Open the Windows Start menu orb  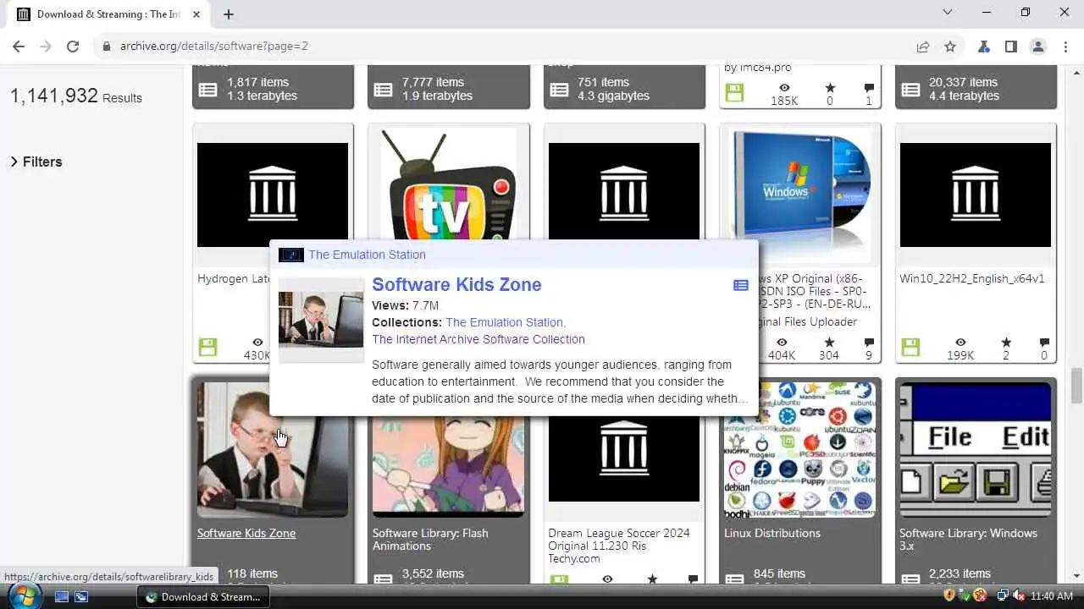[x=23, y=595]
